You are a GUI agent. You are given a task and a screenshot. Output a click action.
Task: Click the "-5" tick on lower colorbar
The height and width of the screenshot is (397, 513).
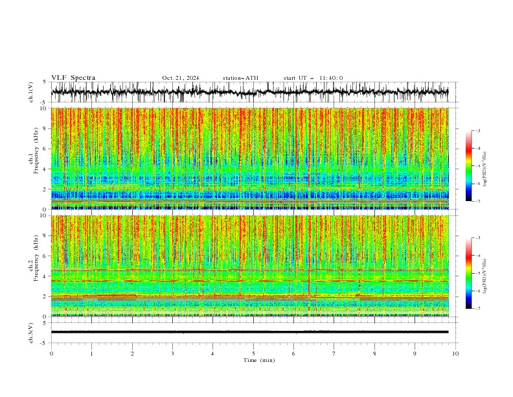tap(478, 273)
